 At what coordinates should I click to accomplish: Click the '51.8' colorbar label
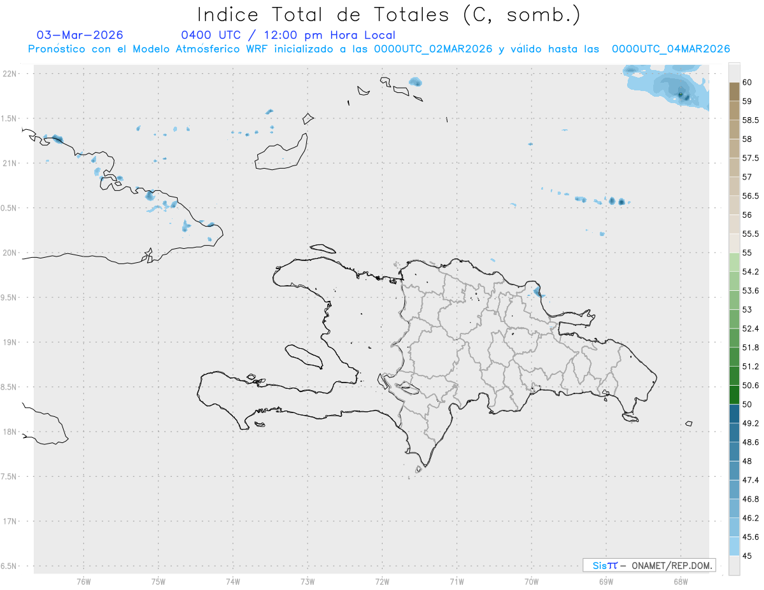[x=750, y=348]
